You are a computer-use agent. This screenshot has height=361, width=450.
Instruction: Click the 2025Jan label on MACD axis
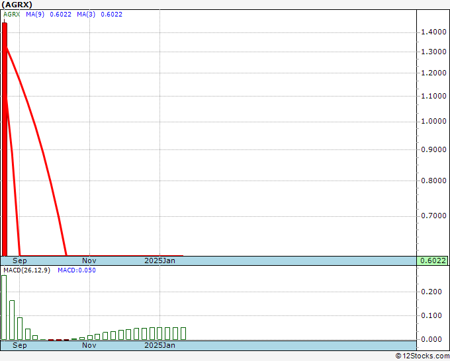tap(159, 345)
